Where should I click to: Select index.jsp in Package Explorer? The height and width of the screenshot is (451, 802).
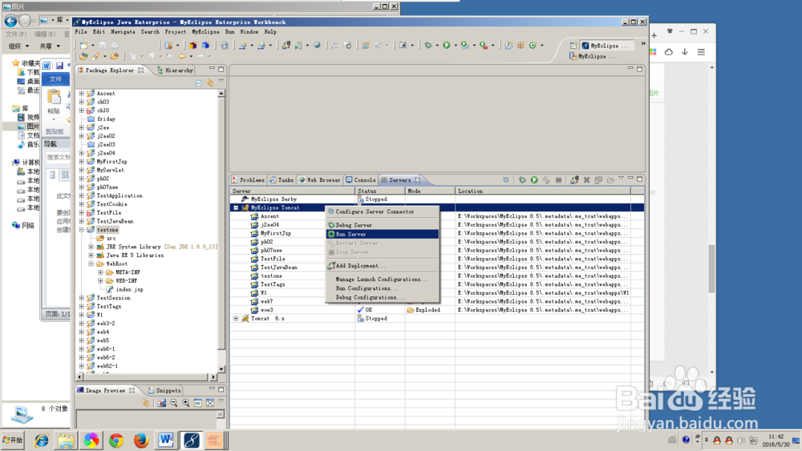[125, 290]
